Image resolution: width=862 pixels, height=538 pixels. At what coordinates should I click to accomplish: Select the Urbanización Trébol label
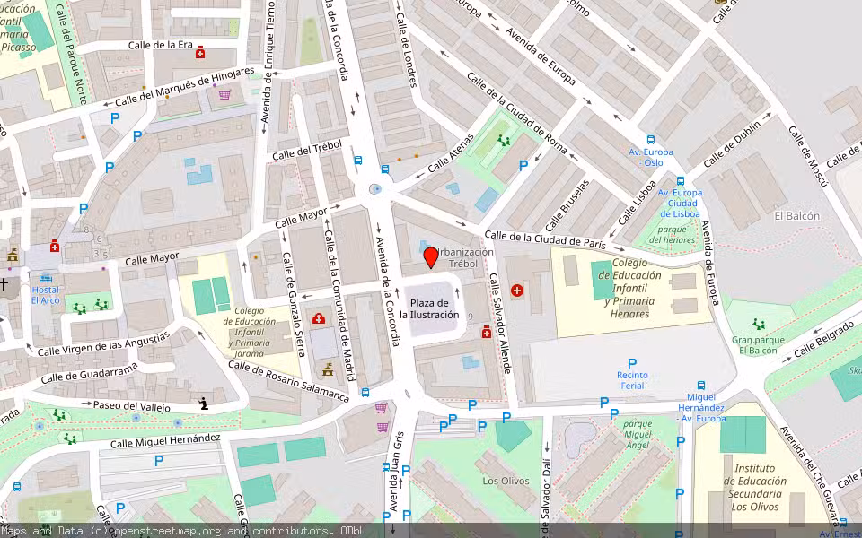click(x=462, y=257)
